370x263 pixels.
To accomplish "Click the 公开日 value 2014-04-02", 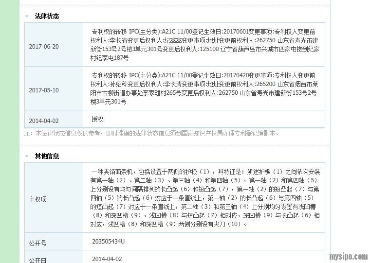I will [x=107, y=259].
